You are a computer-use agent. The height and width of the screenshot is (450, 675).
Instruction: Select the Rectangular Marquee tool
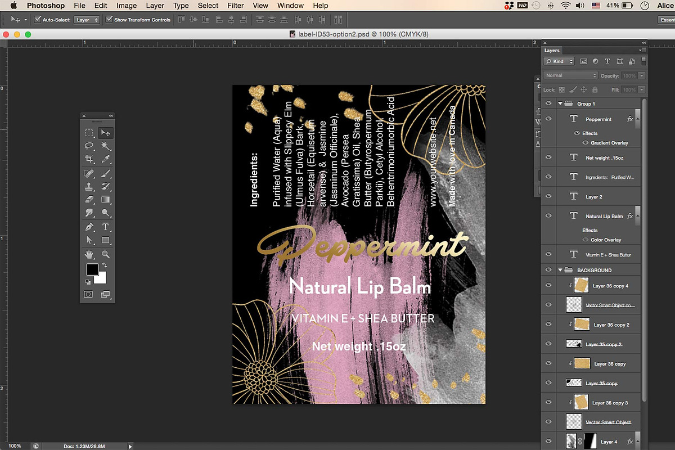point(89,133)
